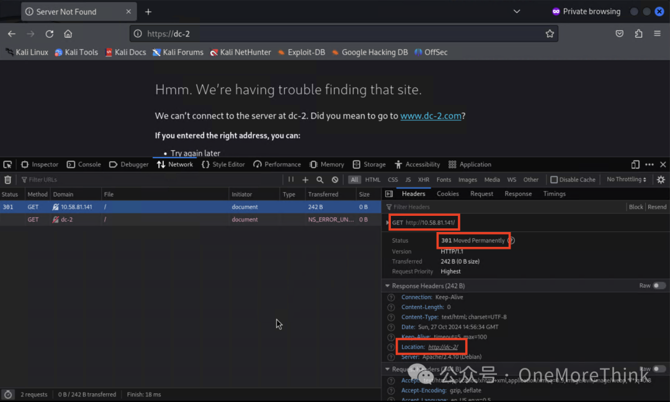Viewport: 670px width, 402px height.
Task: Search network requests with magnifier icon
Action: [320, 180]
